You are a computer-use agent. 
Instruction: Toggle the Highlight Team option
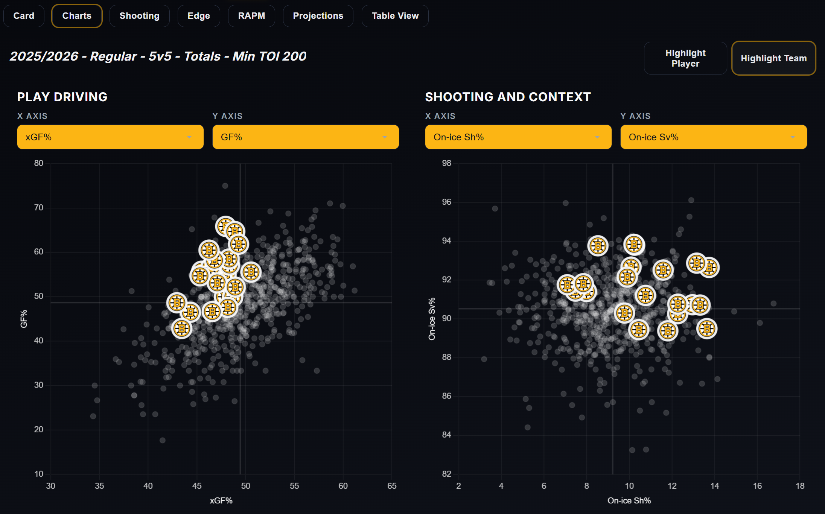[773, 58]
